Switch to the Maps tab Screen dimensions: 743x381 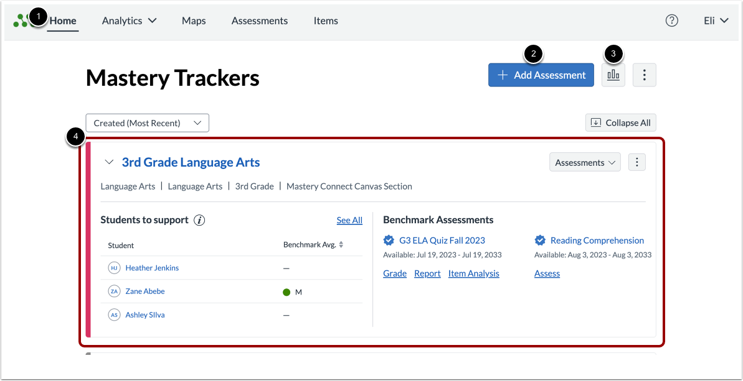(x=193, y=21)
